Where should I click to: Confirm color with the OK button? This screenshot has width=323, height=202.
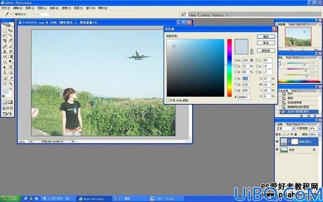tap(266, 36)
